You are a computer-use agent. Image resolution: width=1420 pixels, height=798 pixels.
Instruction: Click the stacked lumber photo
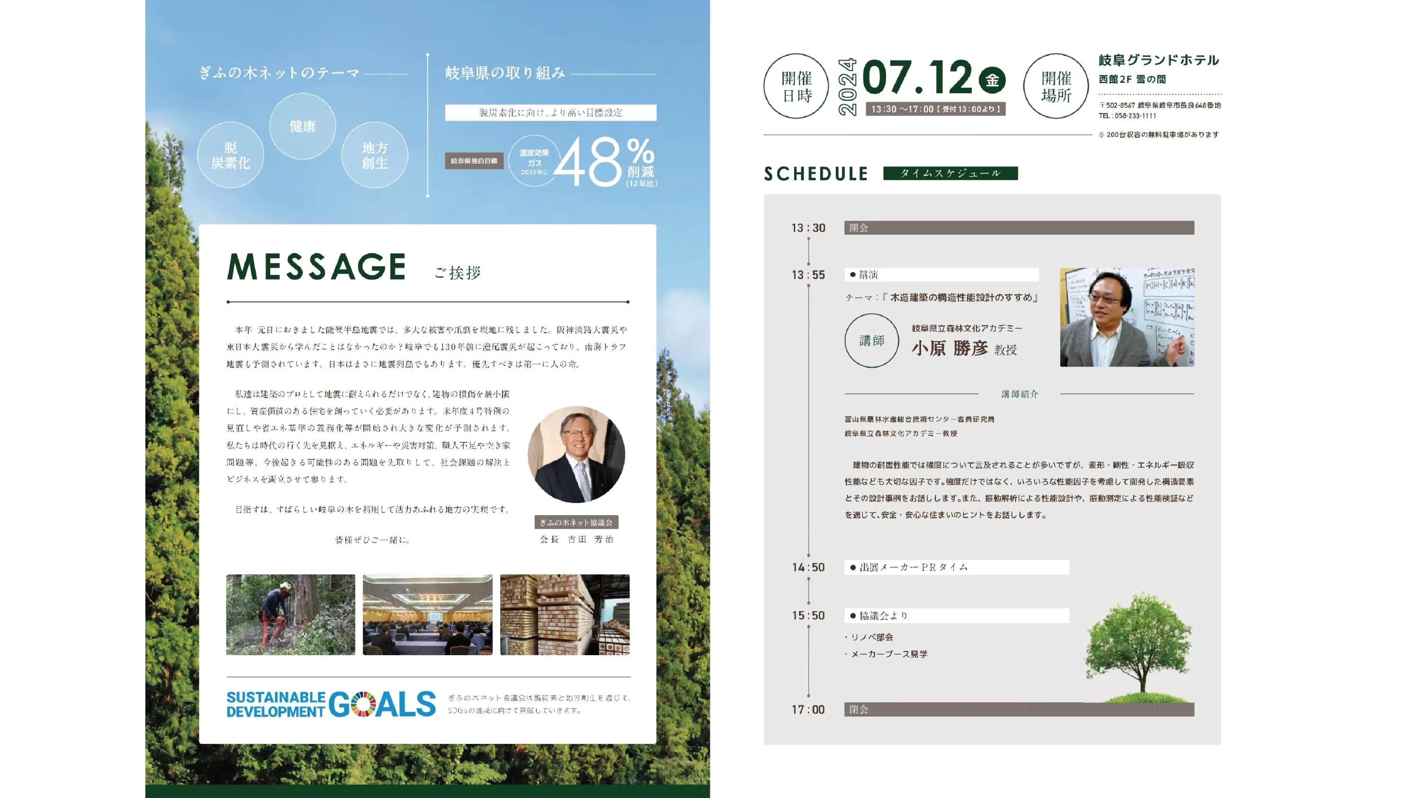coord(565,614)
